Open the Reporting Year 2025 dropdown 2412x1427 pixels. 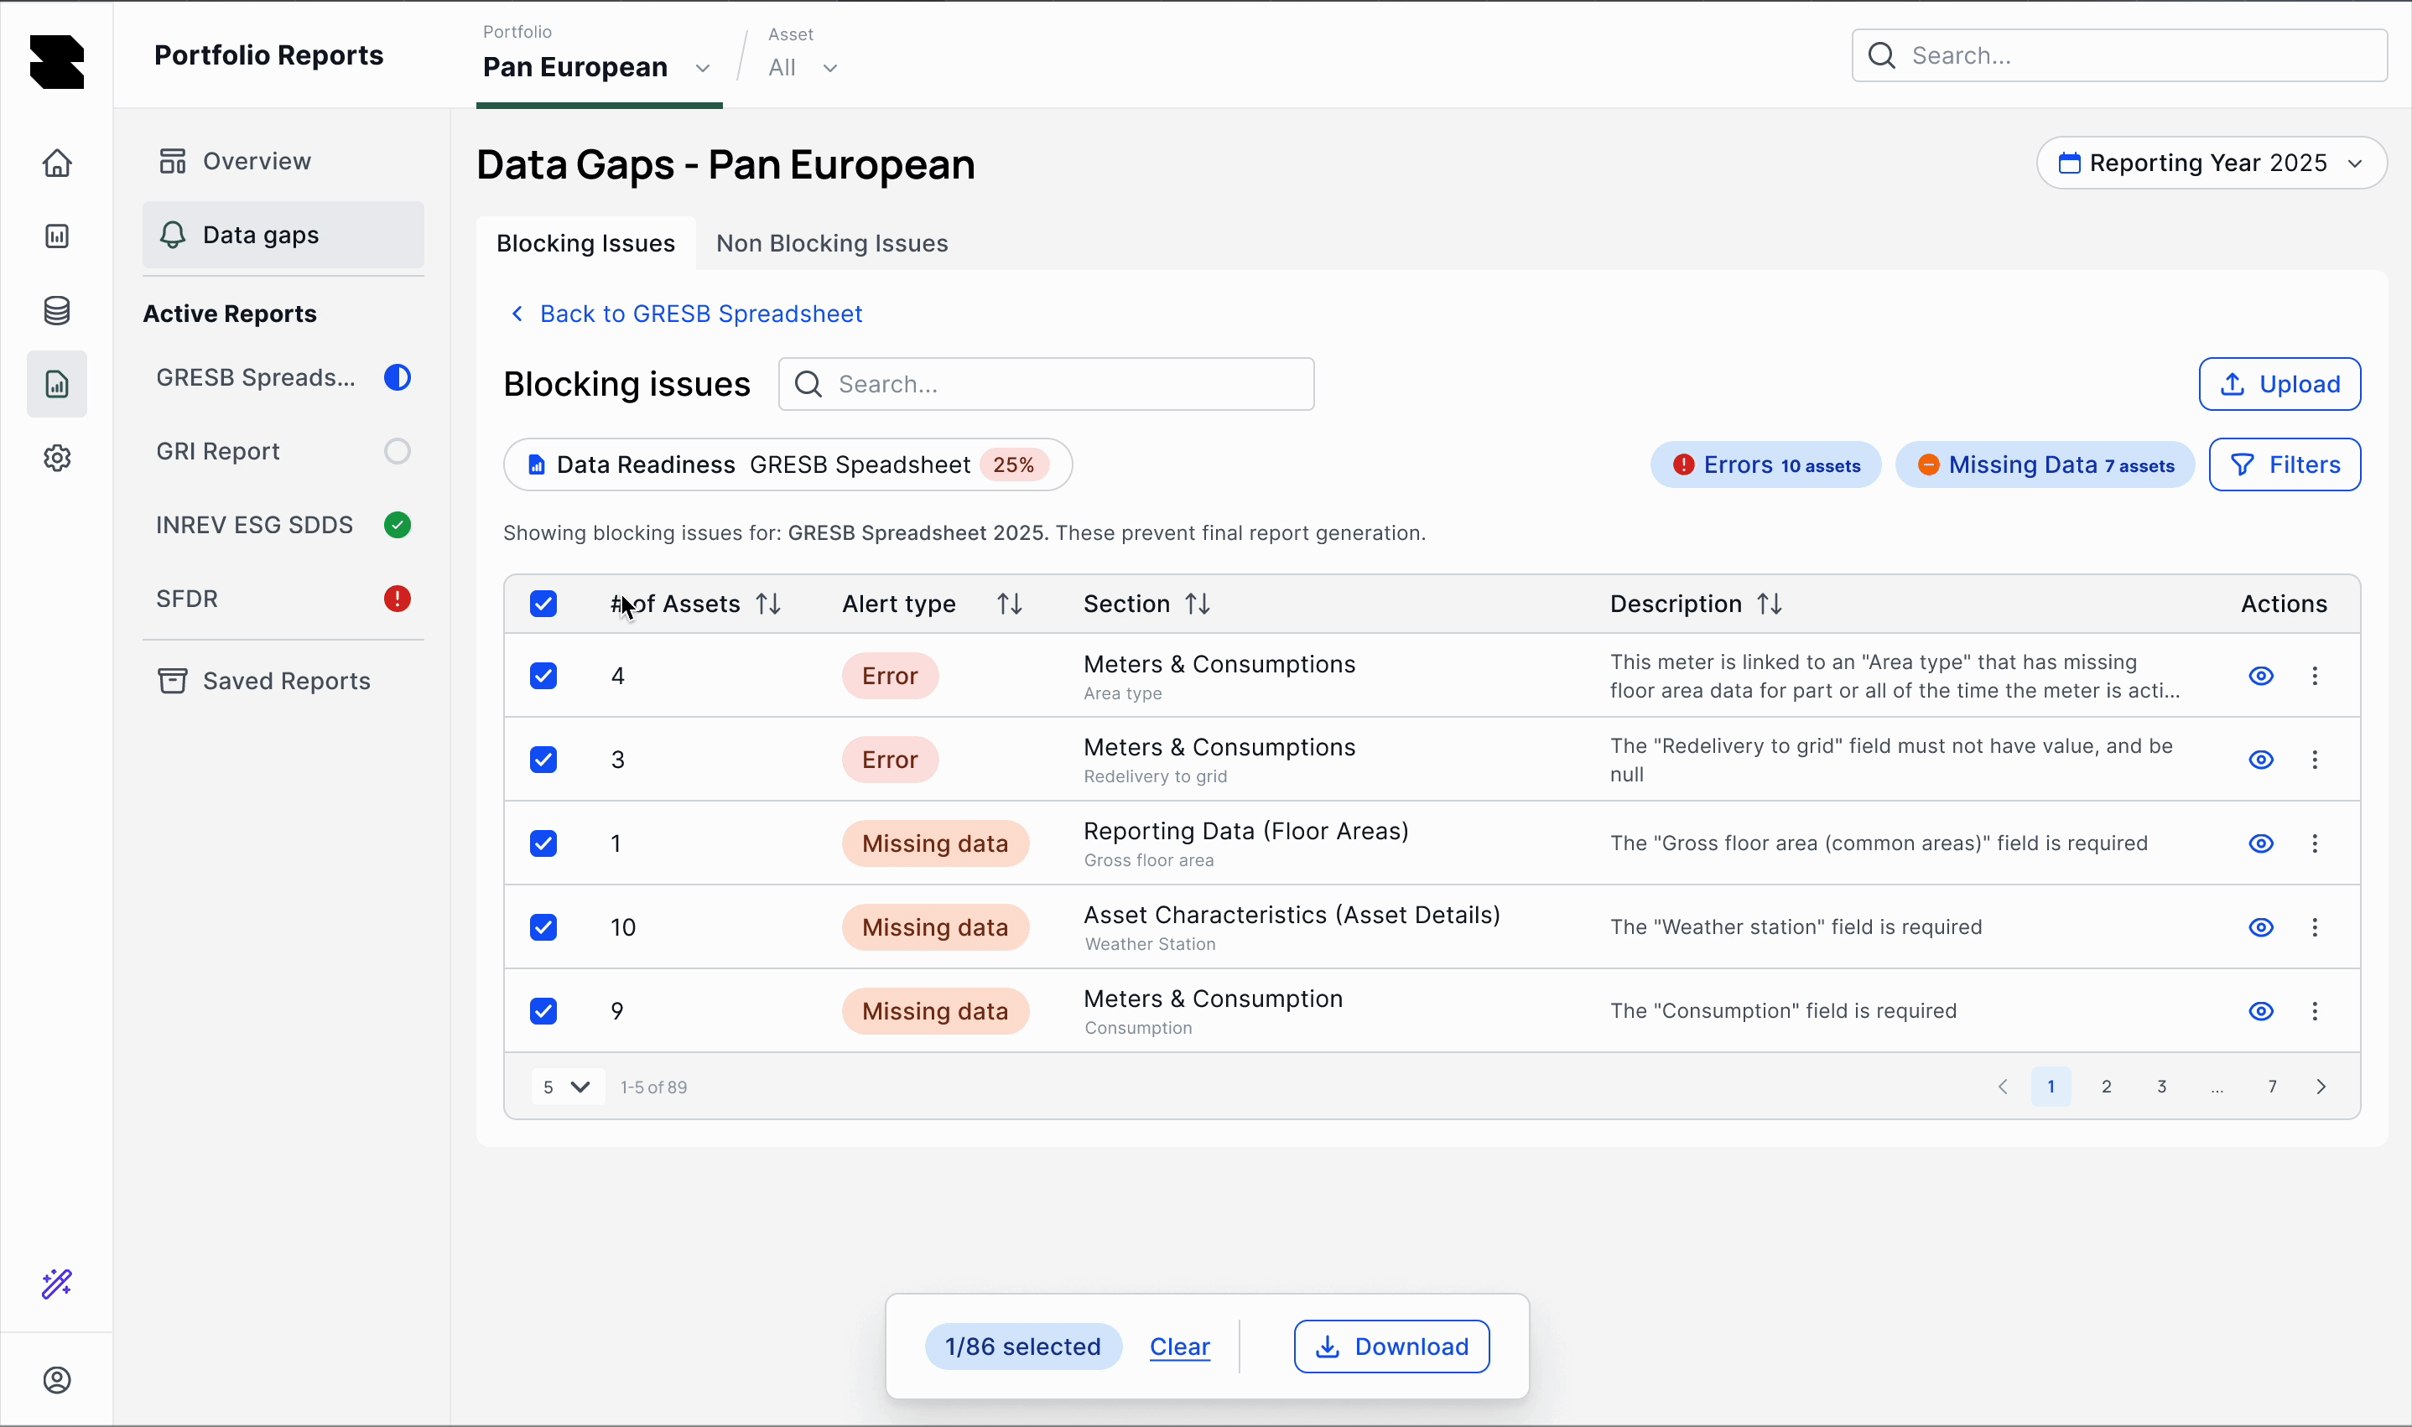click(2211, 163)
